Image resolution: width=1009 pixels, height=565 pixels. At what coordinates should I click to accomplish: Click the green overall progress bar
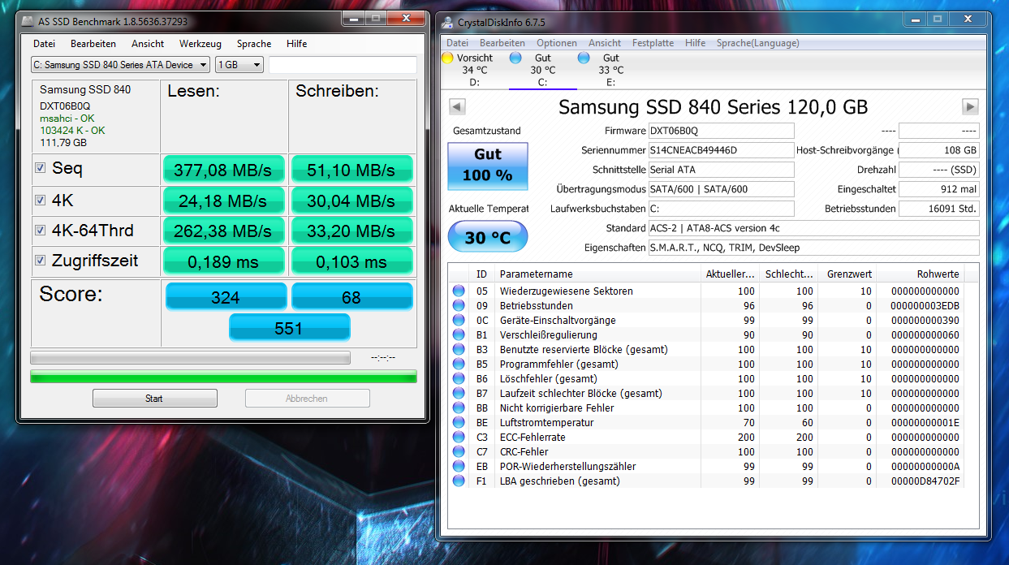[223, 377]
